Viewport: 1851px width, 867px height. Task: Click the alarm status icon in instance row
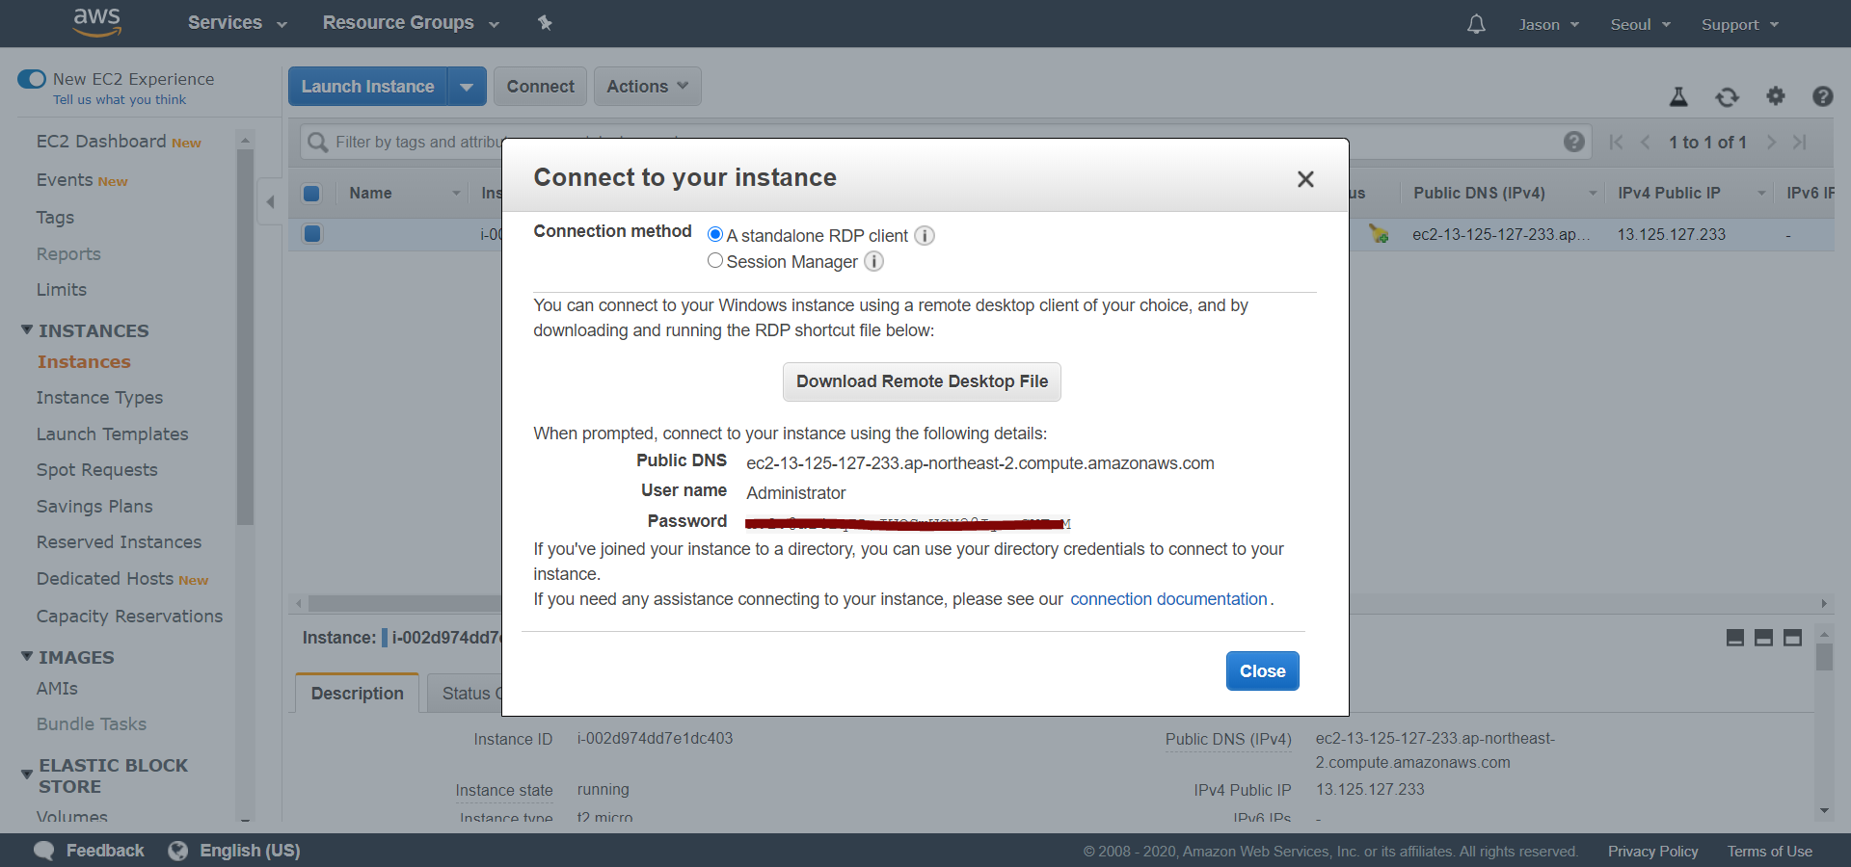[x=1379, y=234]
